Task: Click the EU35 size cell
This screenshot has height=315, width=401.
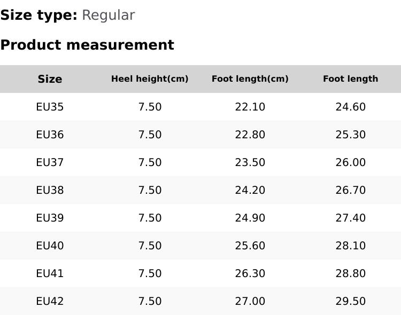Action: (50, 107)
